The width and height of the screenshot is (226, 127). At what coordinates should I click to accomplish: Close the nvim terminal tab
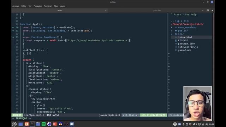[106, 10]
